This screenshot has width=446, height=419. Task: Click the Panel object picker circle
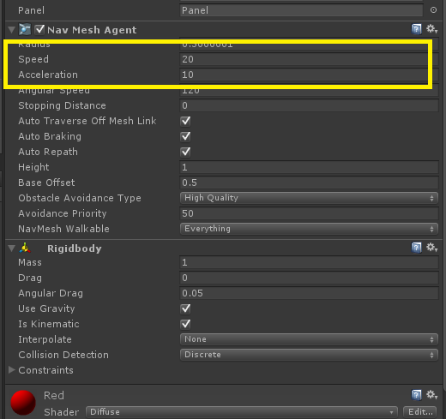pyautogui.click(x=433, y=10)
